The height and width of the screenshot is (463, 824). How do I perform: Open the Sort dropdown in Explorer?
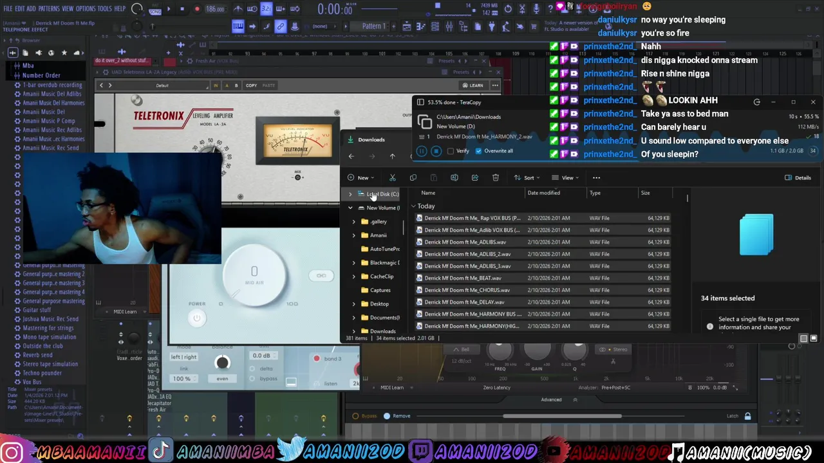(x=527, y=177)
